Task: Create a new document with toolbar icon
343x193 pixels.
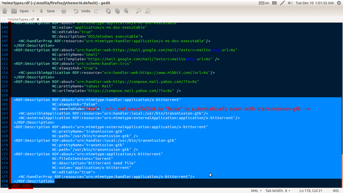Action: 5,11
